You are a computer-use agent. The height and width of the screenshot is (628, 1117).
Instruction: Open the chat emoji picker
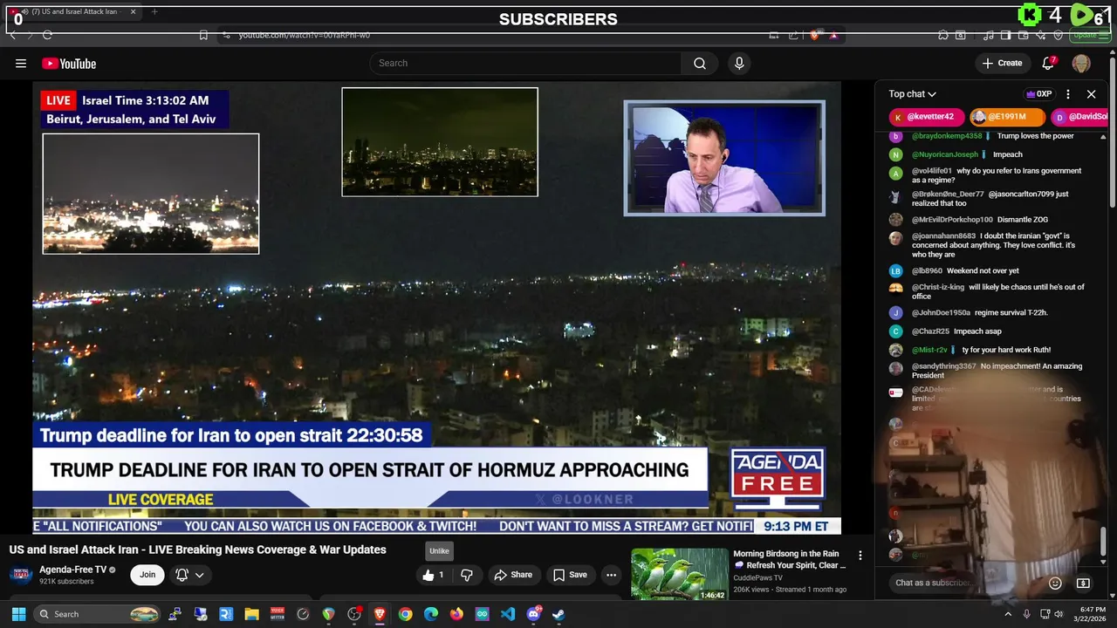(1055, 583)
